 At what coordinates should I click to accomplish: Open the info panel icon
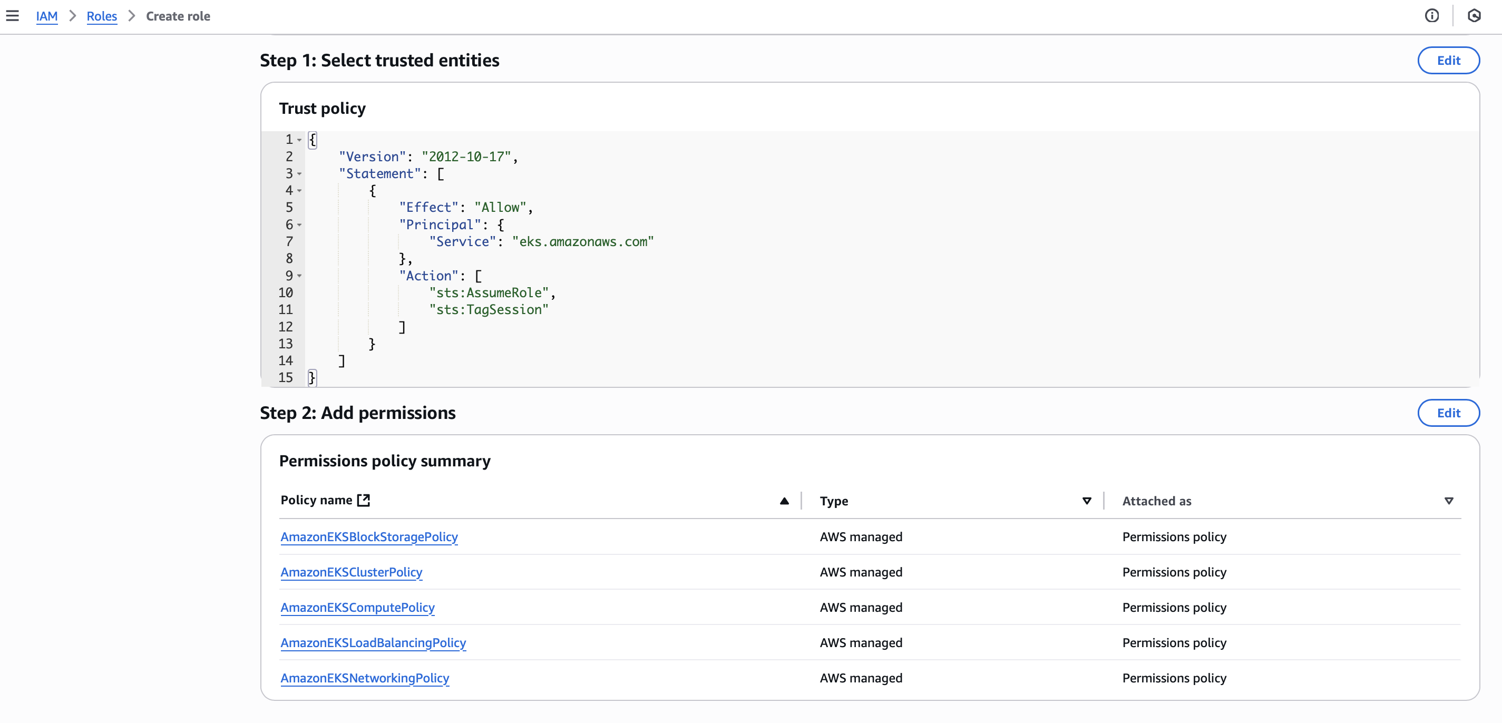1431,16
